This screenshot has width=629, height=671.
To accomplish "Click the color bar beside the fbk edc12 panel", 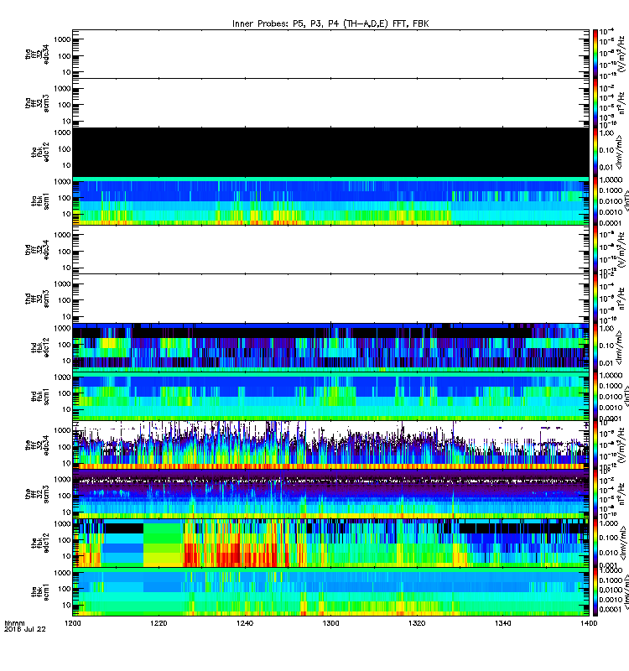I will tap(595, 543).
